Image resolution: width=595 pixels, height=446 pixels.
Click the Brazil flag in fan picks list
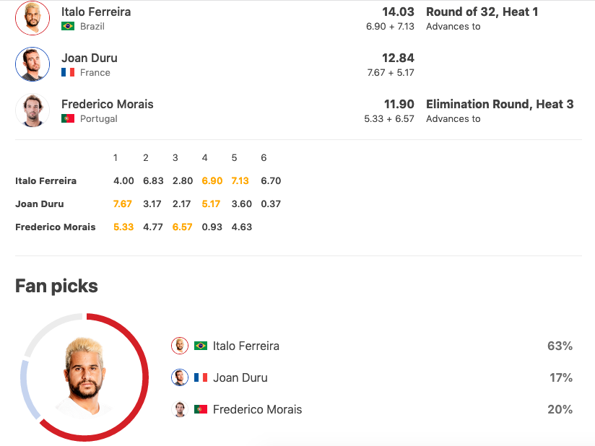click(x=201, y=346)
